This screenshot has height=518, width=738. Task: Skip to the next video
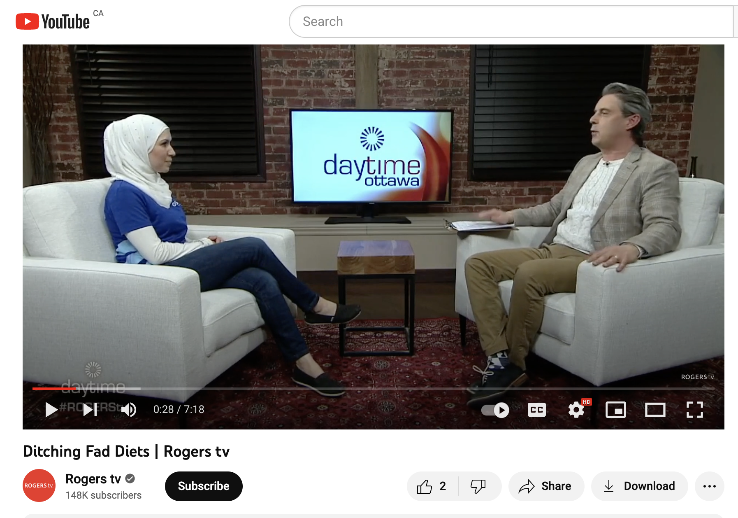click(90, 409)
